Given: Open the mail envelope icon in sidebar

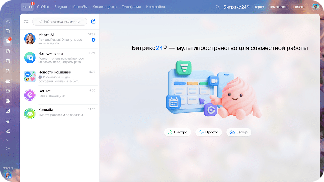Looking at the screenshot, I should (8, 91).
